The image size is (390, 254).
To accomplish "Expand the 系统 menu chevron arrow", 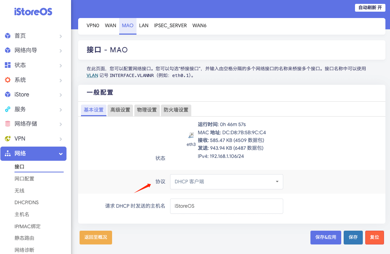I will (60, 80).
